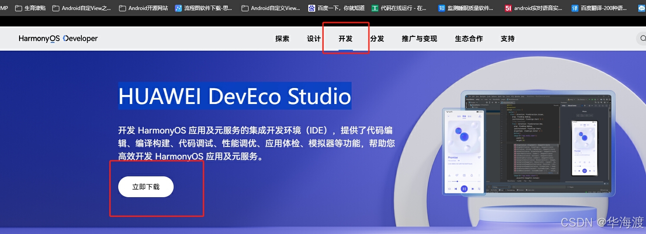Open the 设计 navigation menu
646x234 pixels.
pos(314,39)
